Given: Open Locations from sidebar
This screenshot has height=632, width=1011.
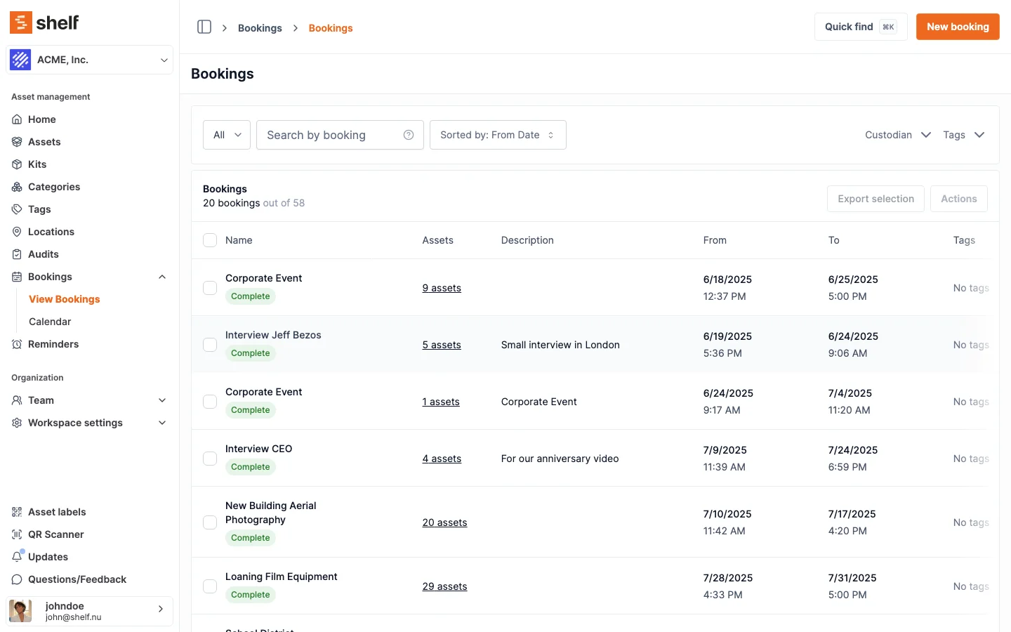Looking at the screenshot, I should [x=51, y=232].
